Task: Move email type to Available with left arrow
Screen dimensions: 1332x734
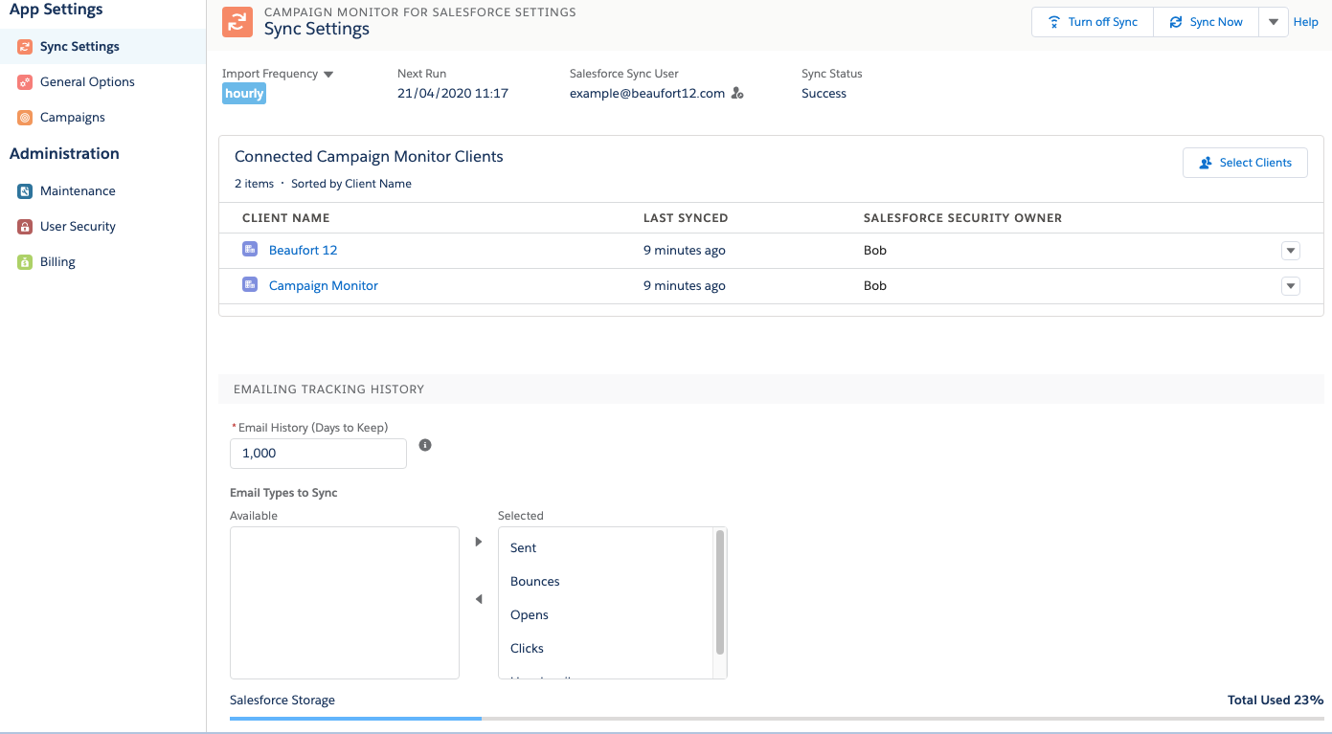Action: pos(479,599)
